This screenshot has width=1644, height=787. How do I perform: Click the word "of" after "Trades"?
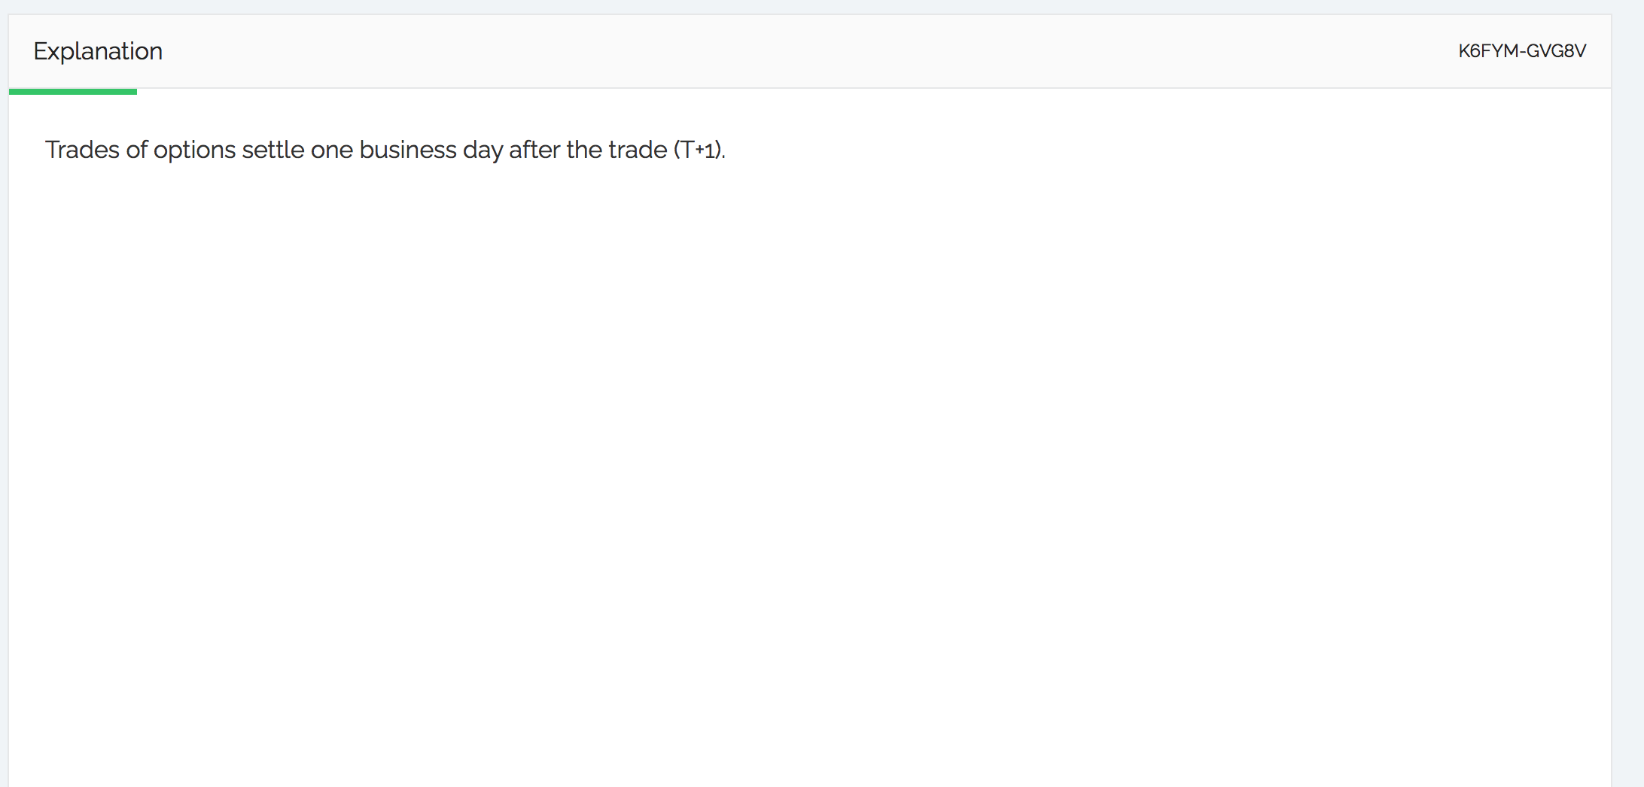136,150
